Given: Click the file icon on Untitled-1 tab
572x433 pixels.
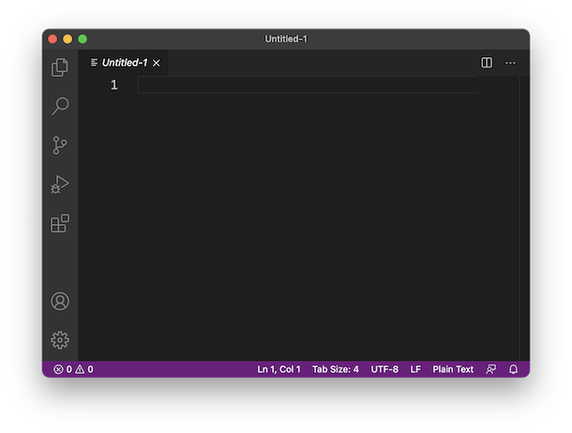Looking at the screenshot, I should point(94,63).
